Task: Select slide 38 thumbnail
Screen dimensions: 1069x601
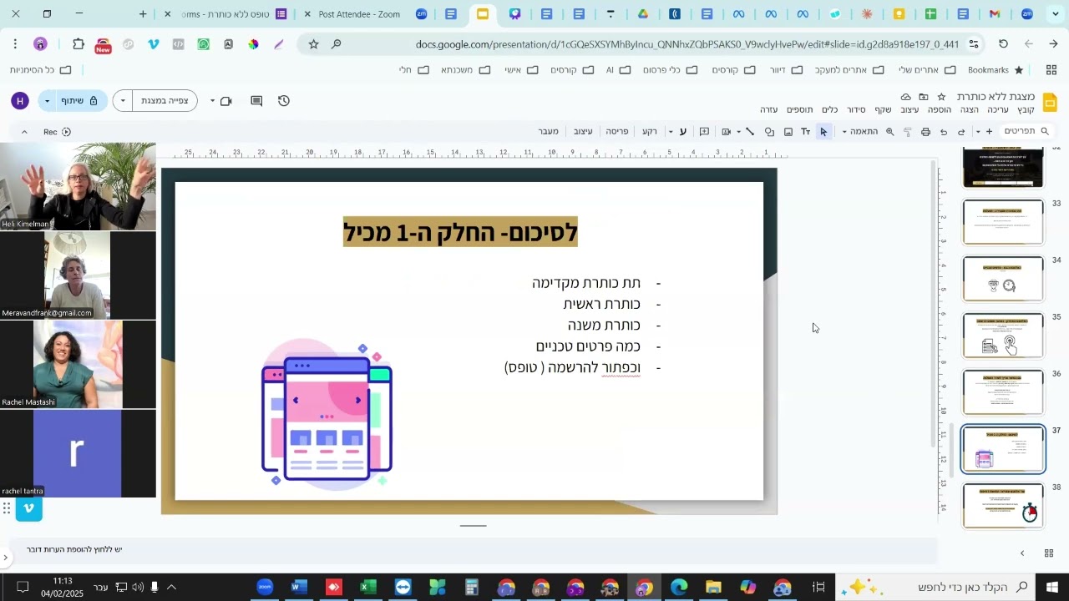Action: point(1003,505)
